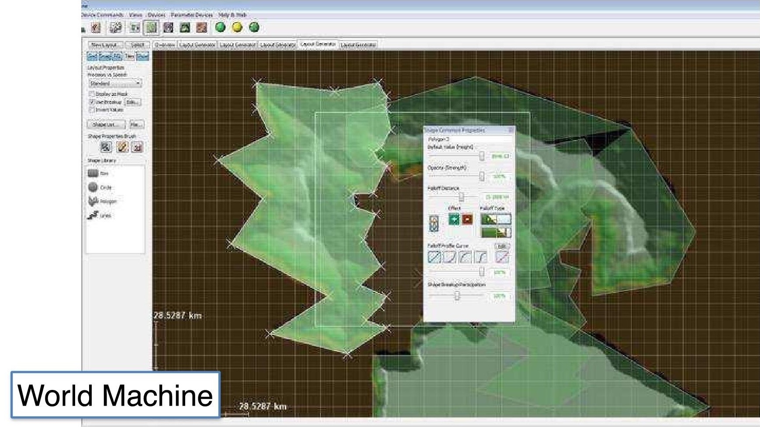Click the pink Shape Properties Brush icon
This screenshot has height=427, width=760.
137,147
